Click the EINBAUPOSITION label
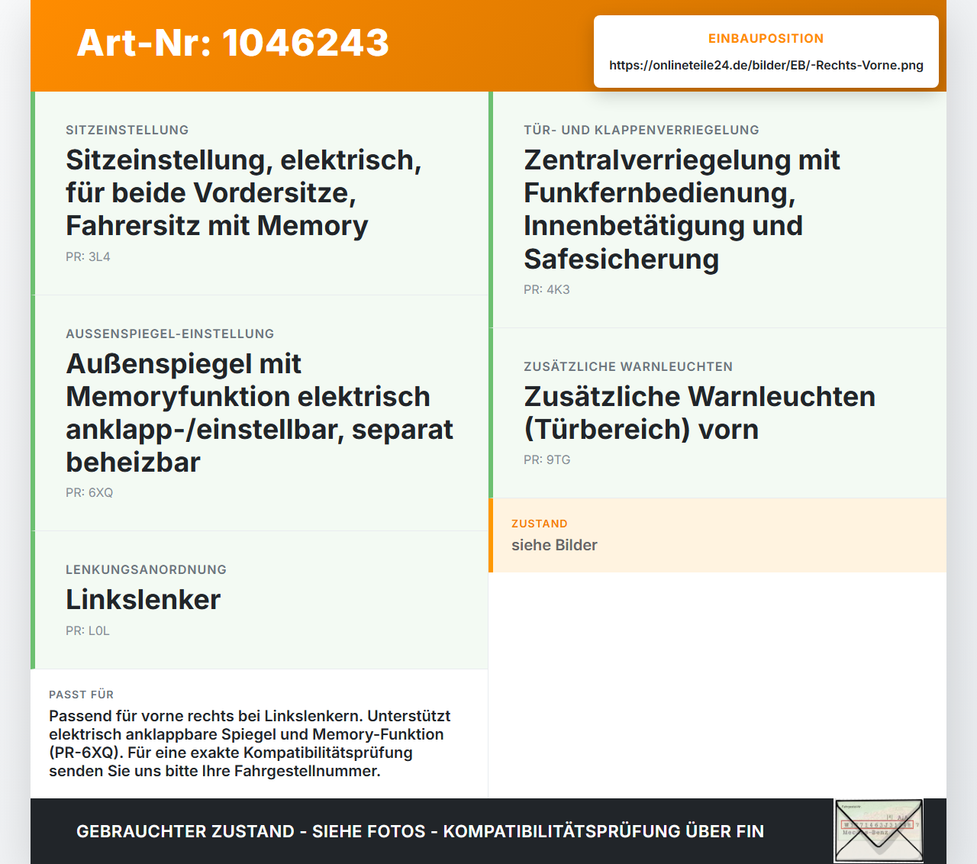Viewport: 977px width, 864px height. (766, 39)
